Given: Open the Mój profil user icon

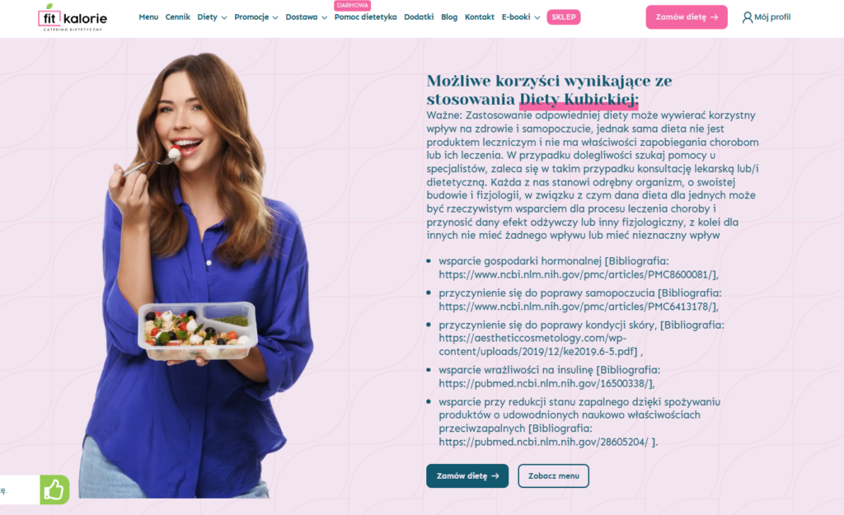Looking at the screenshot, I should point(747,17).
